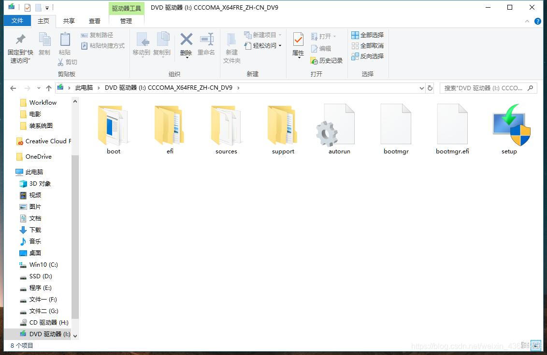Click This PC in the address breadcrumb

(x=84, y=88)
